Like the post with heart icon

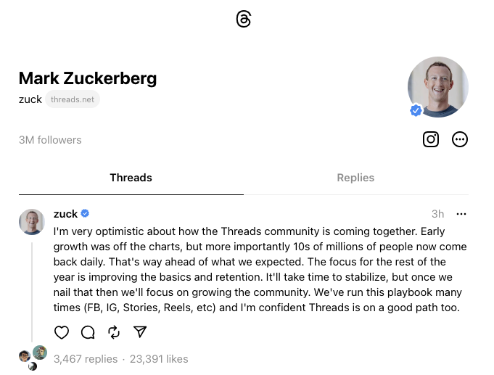click(x=62, y=332)
